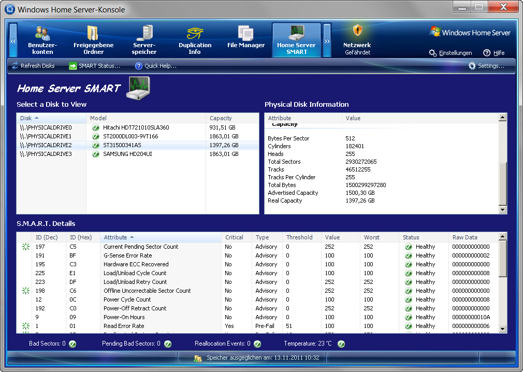Screen dimensions: 523x372
Task: Click Healthy icon for Current Pending Sector Count
Action: [408, 247]
